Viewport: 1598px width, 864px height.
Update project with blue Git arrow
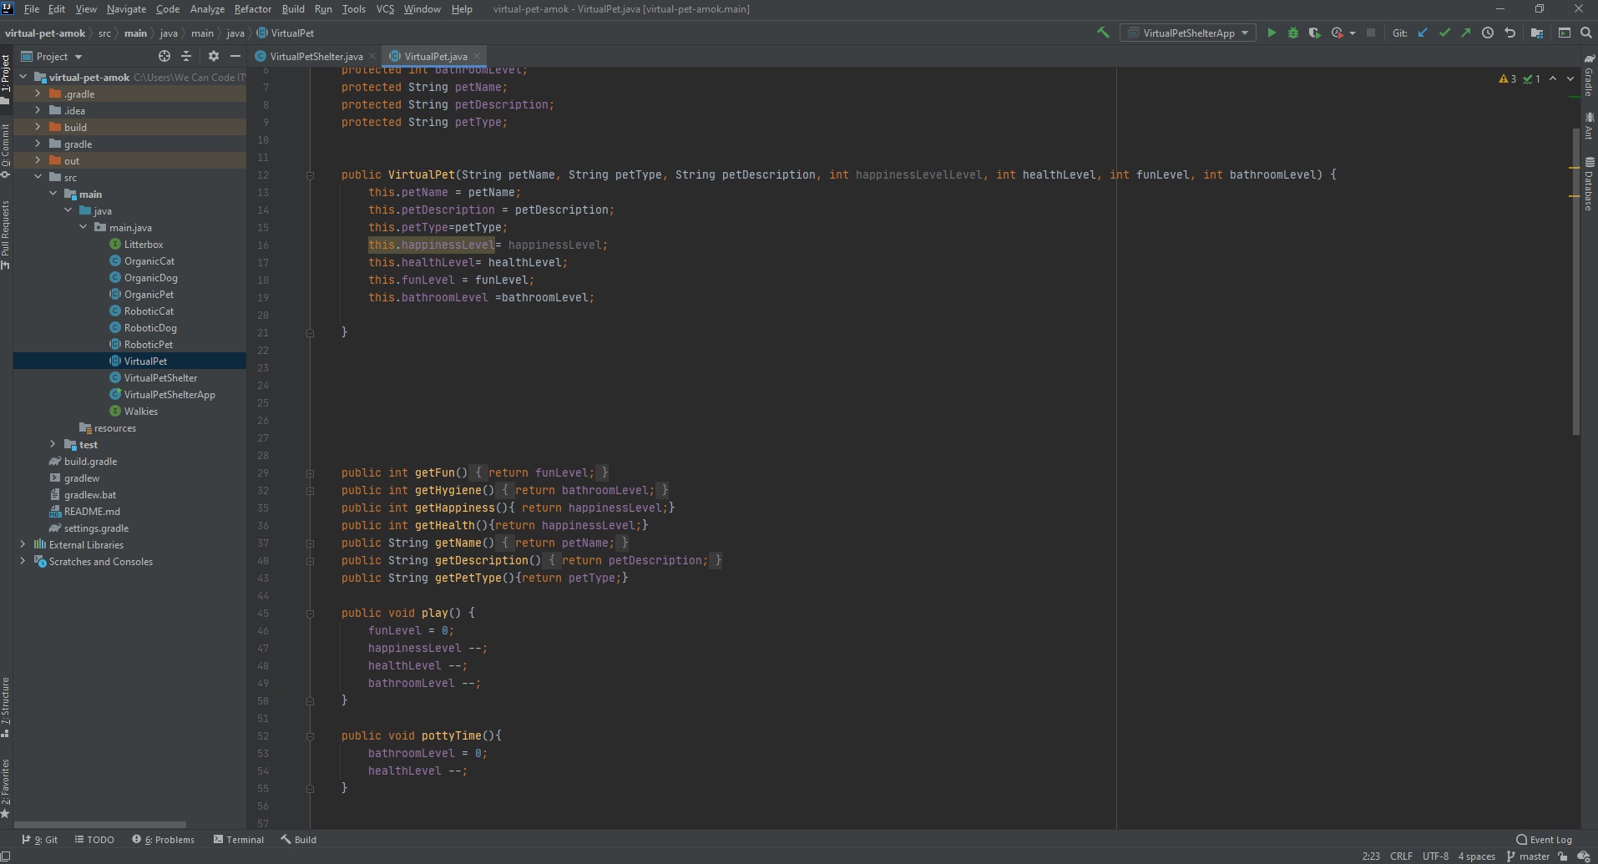click(x=1423, y=33)
